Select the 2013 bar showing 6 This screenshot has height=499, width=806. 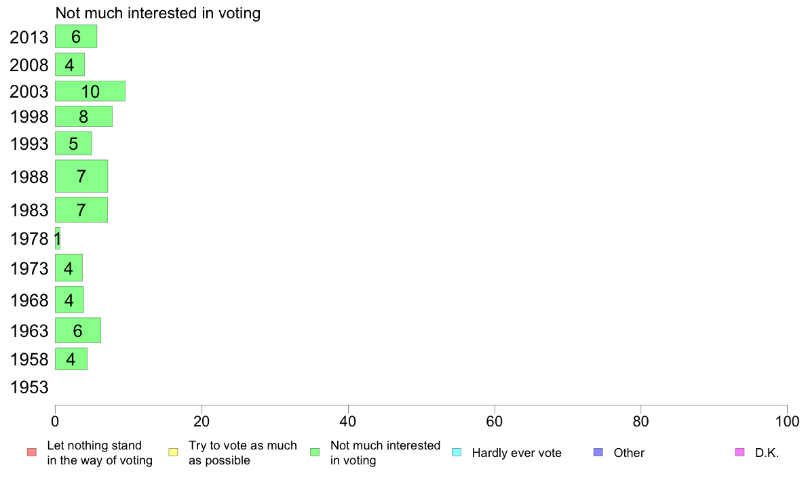pos(76,37)
